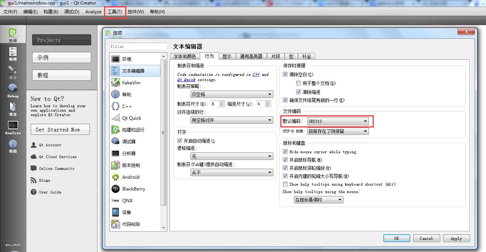486x252 pixels.
Task: Click 制表符尺寸 spin box showing 8
Action: (x=218, y=104)
